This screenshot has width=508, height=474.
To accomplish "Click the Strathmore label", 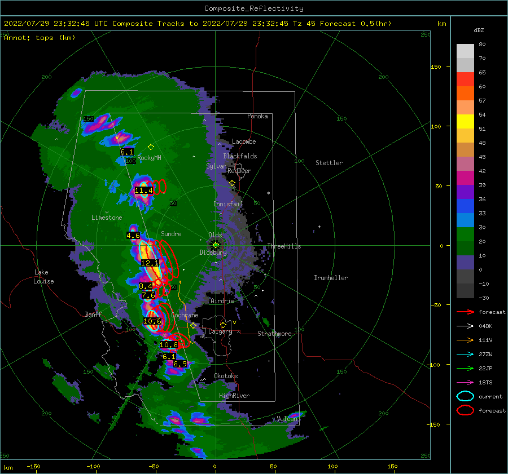I will (274, 334).
